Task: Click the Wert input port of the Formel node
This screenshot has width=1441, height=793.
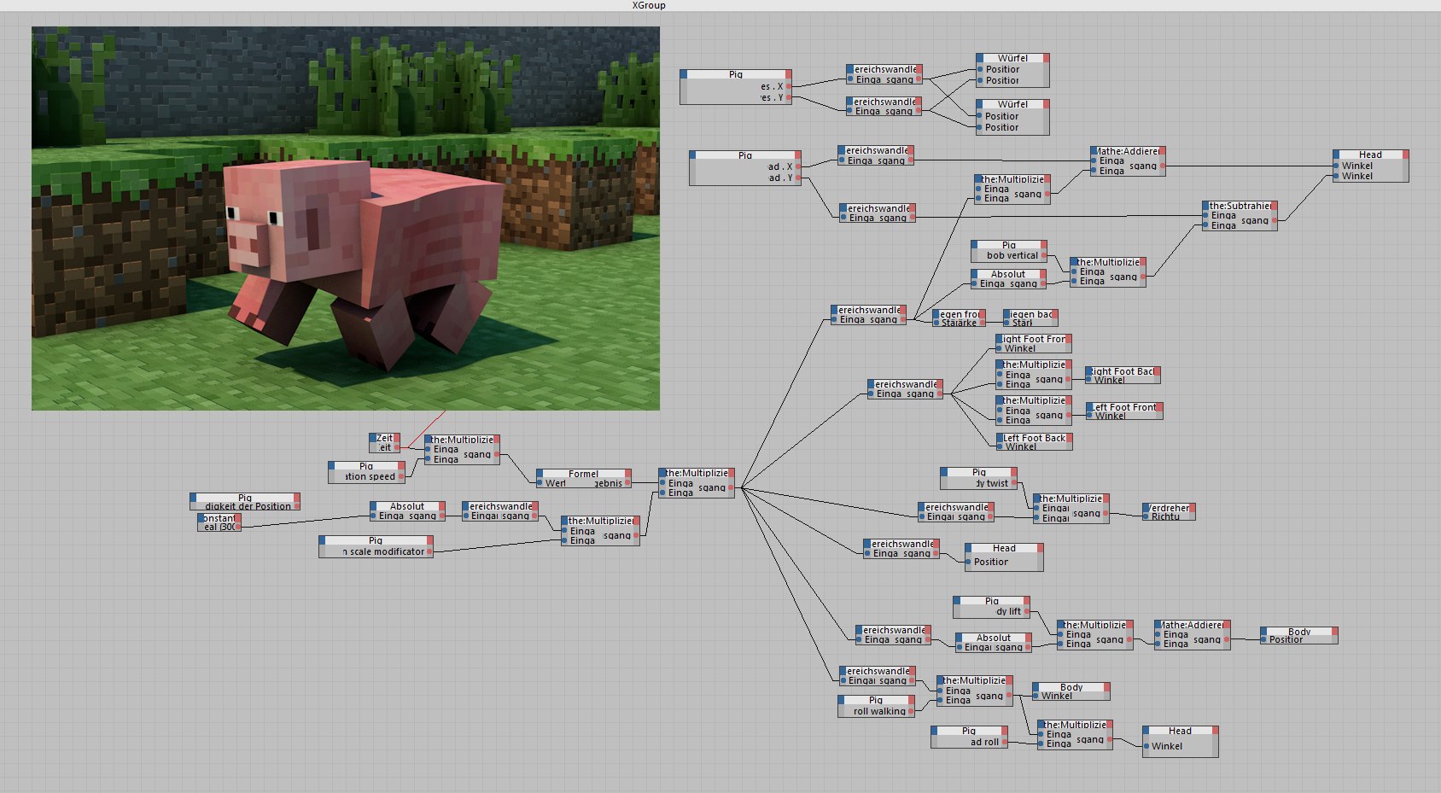Action: click(540, 483)
